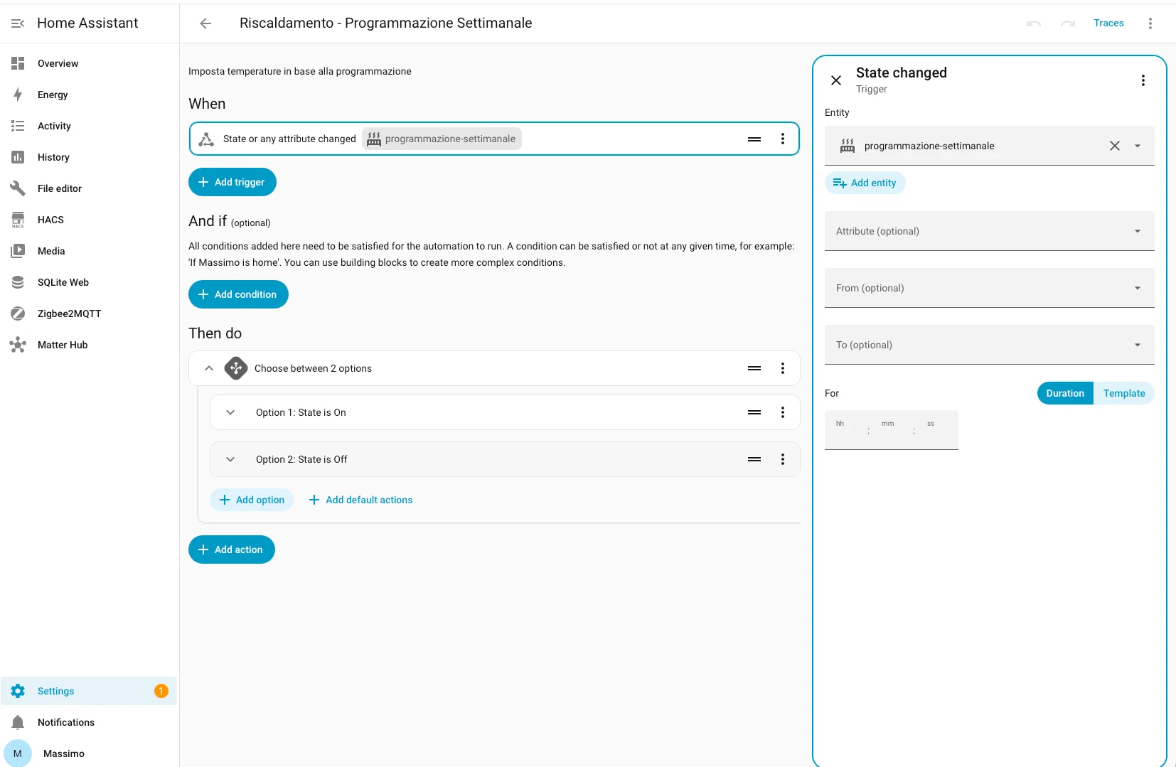
Task: Open the Energy page
Action: pos(89,95)
